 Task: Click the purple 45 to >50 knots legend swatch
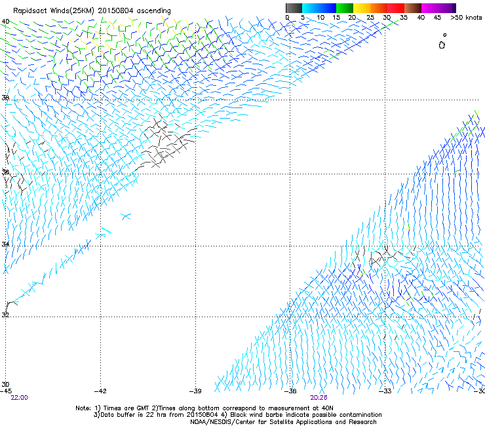pyautogui.click(x=447, y=8)
